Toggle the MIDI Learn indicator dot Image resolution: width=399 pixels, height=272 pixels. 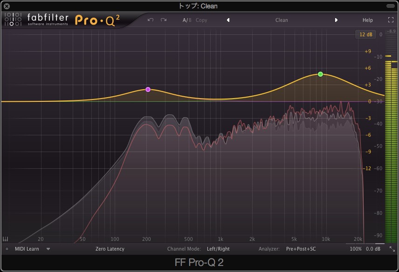(x=7, y=249)
